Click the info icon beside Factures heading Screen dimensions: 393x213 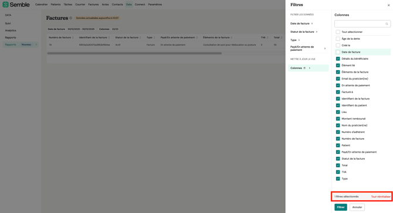70,18
